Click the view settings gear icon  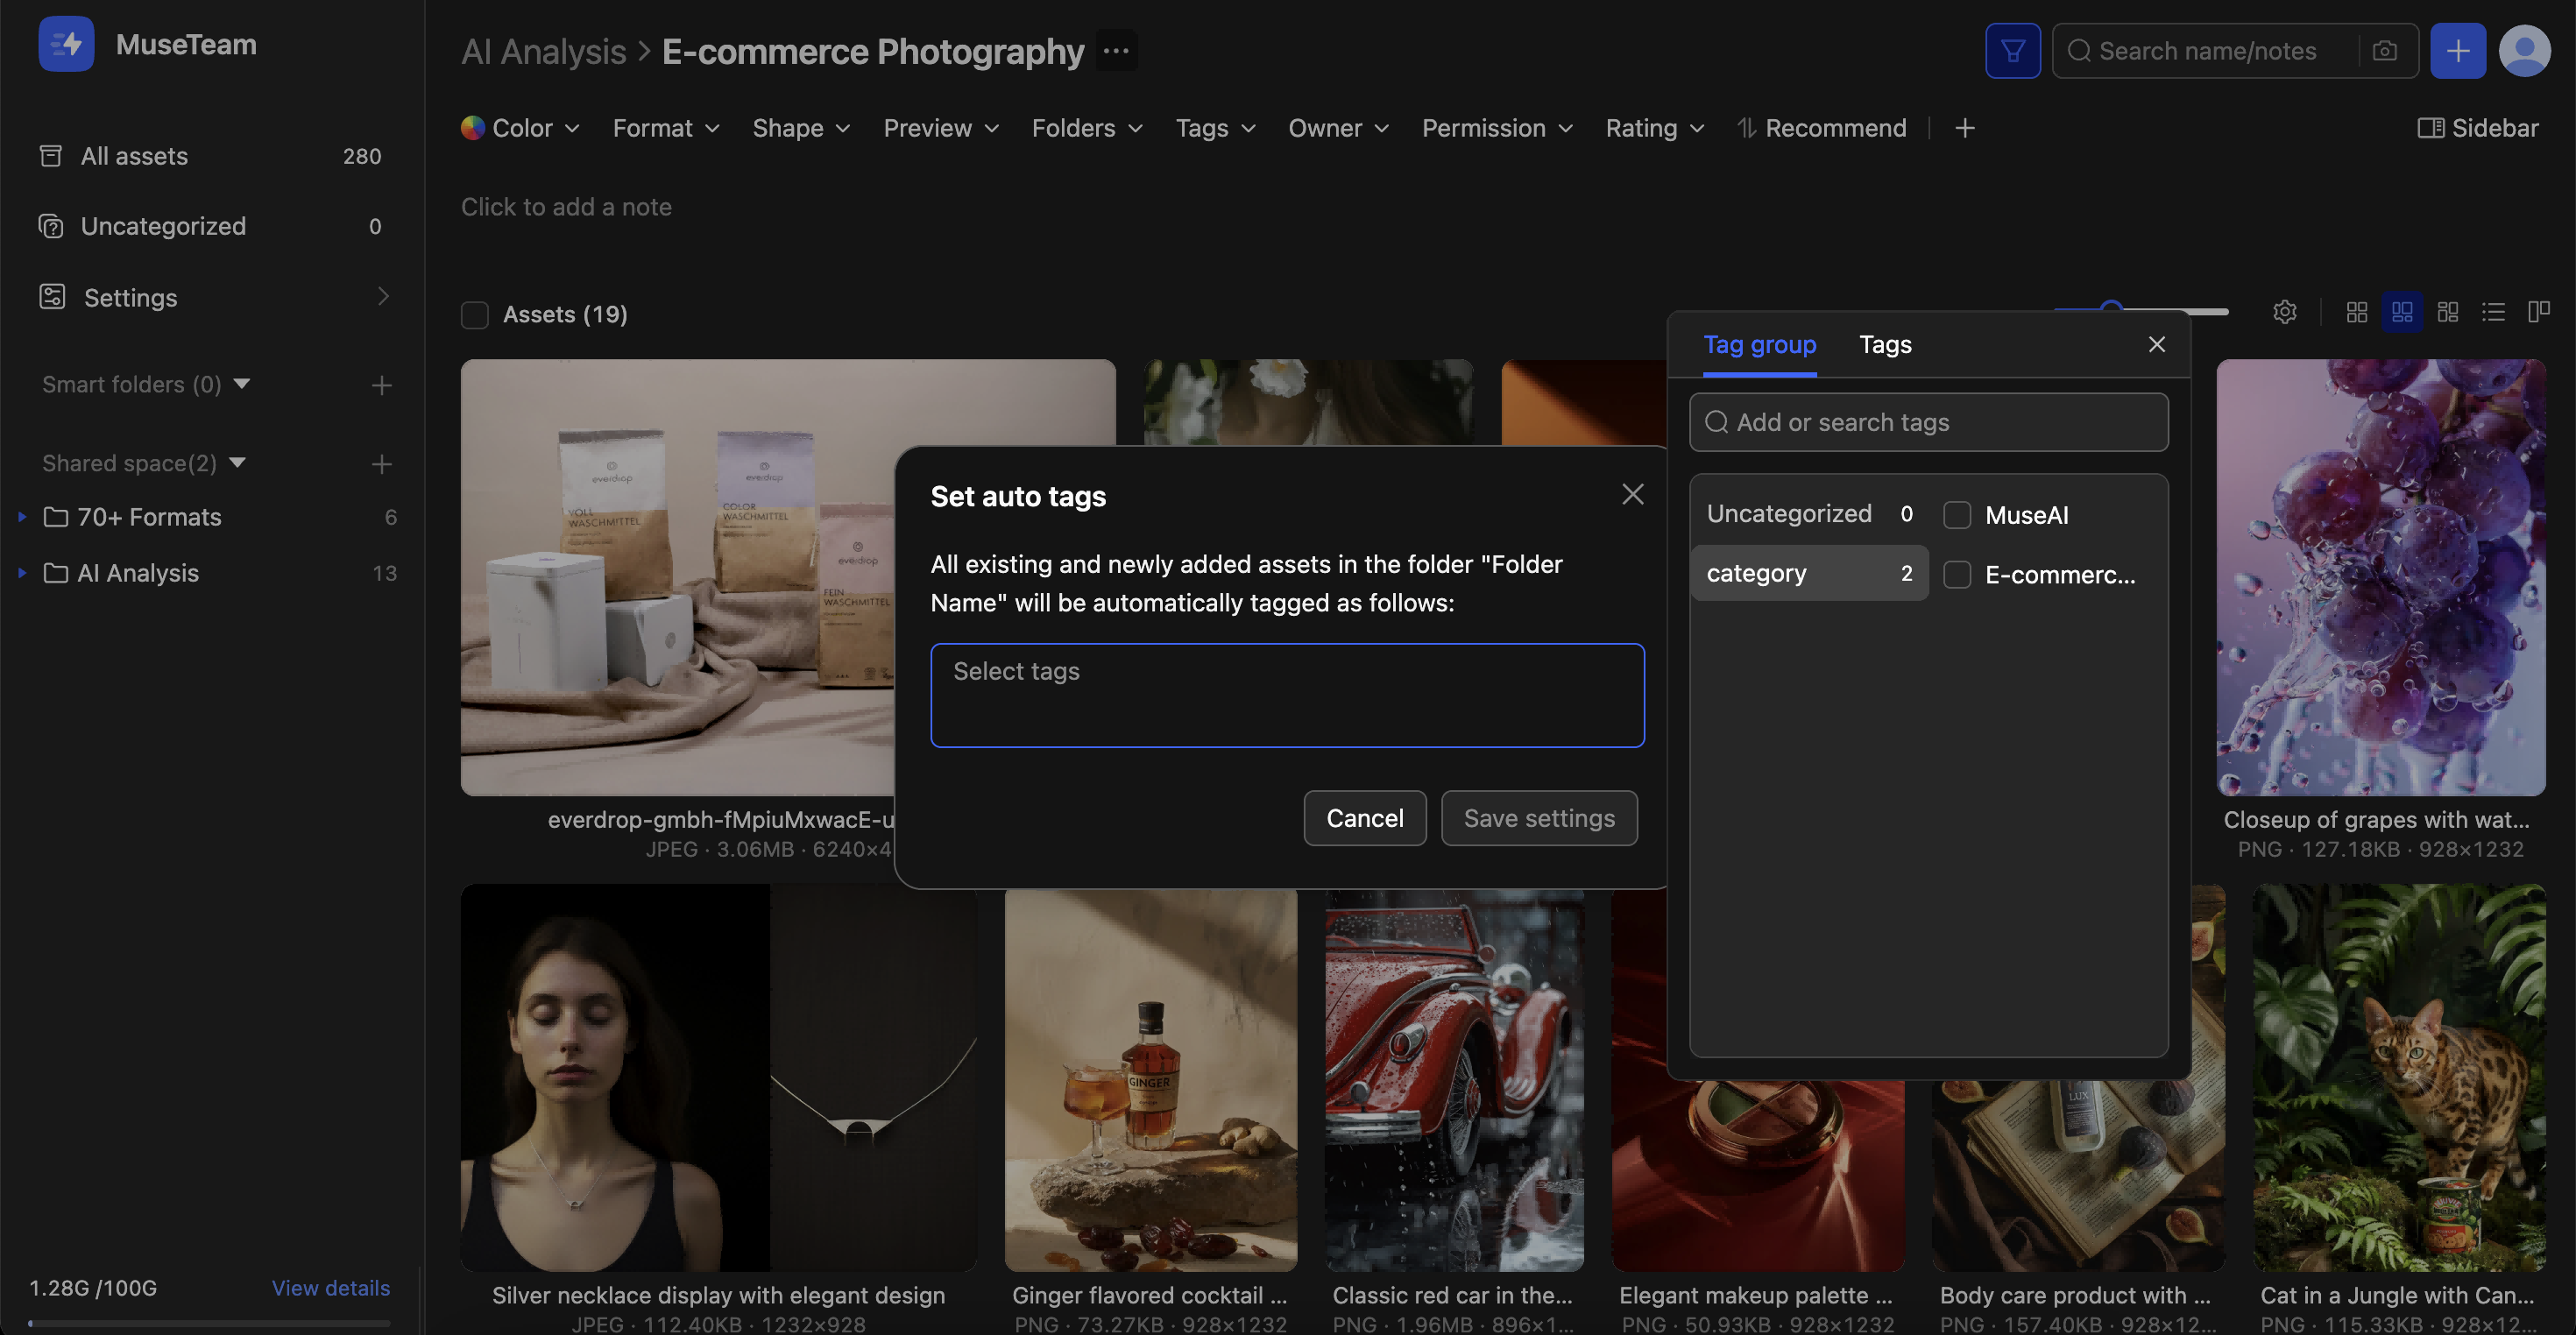[2284, 313]
